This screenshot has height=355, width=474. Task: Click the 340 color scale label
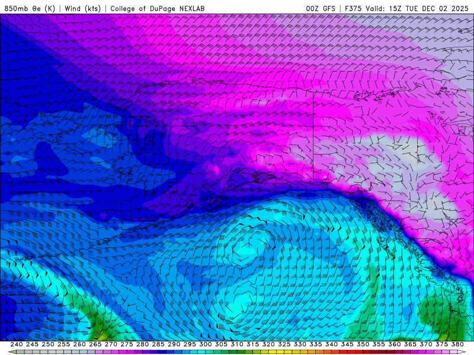pyautogui.click(x=331, y=344)
